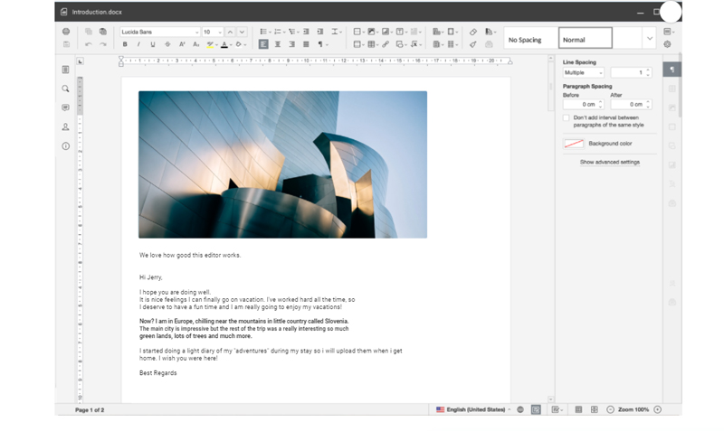Apply italic formatting

(x=138, y=44)
